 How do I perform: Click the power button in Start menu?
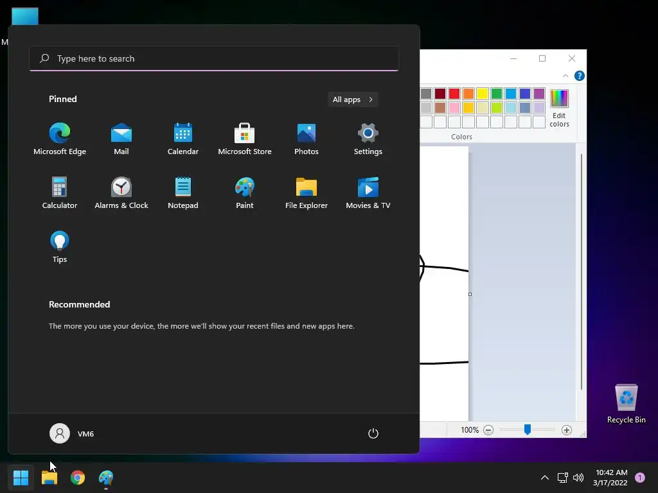click(x=373, y=433)
